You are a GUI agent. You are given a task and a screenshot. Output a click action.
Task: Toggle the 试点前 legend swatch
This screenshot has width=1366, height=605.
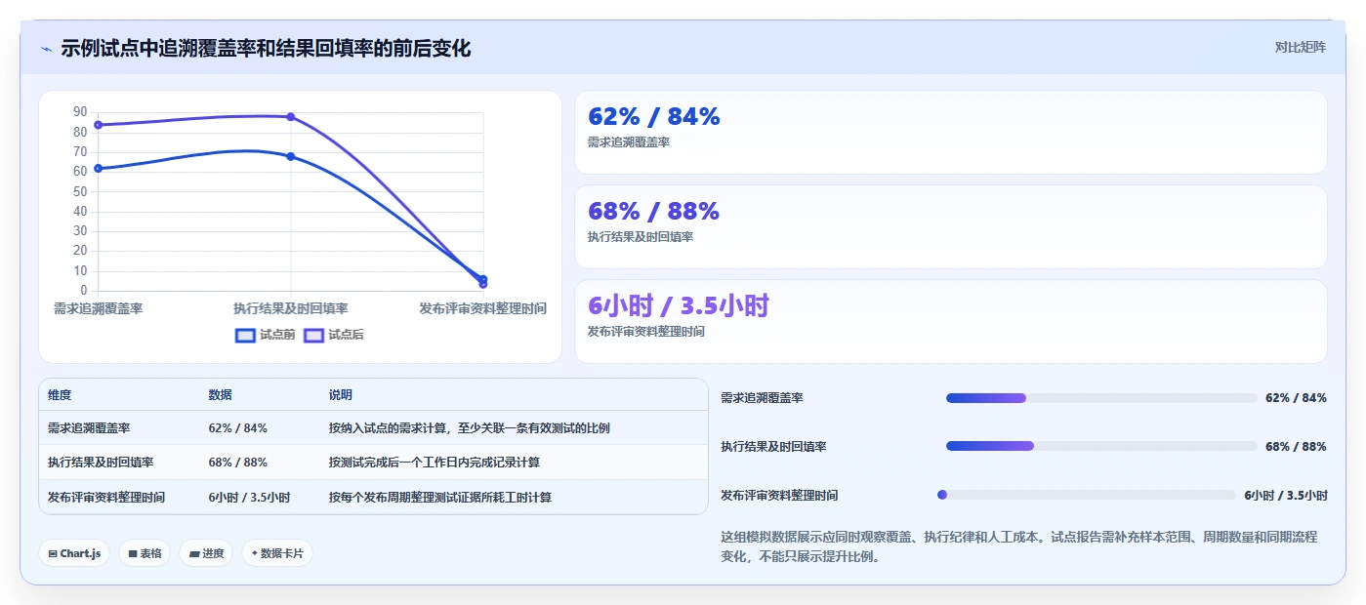[x=246, y=335]
